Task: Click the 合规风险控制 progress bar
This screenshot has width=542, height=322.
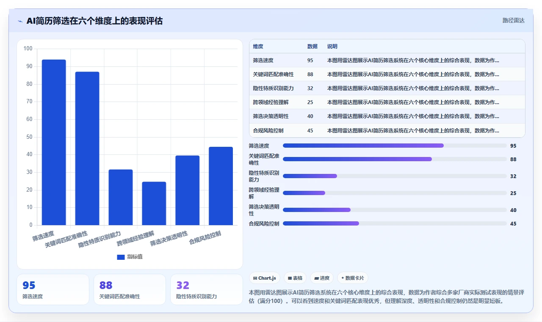Action: pyautogui.click(x=395, y=223)
